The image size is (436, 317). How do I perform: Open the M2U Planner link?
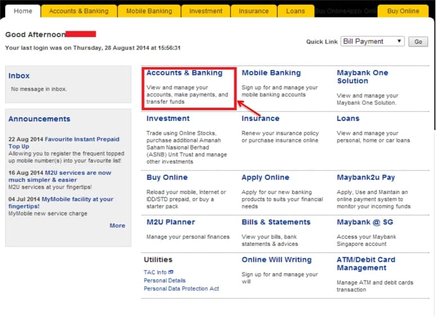[x=171, y=222]
